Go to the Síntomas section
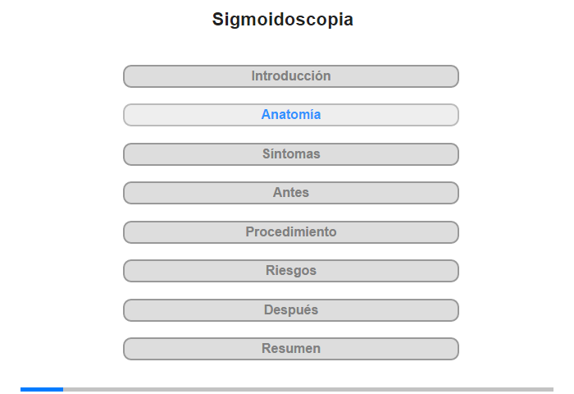Screen dimensions: 574x394 tap(290, 154)
